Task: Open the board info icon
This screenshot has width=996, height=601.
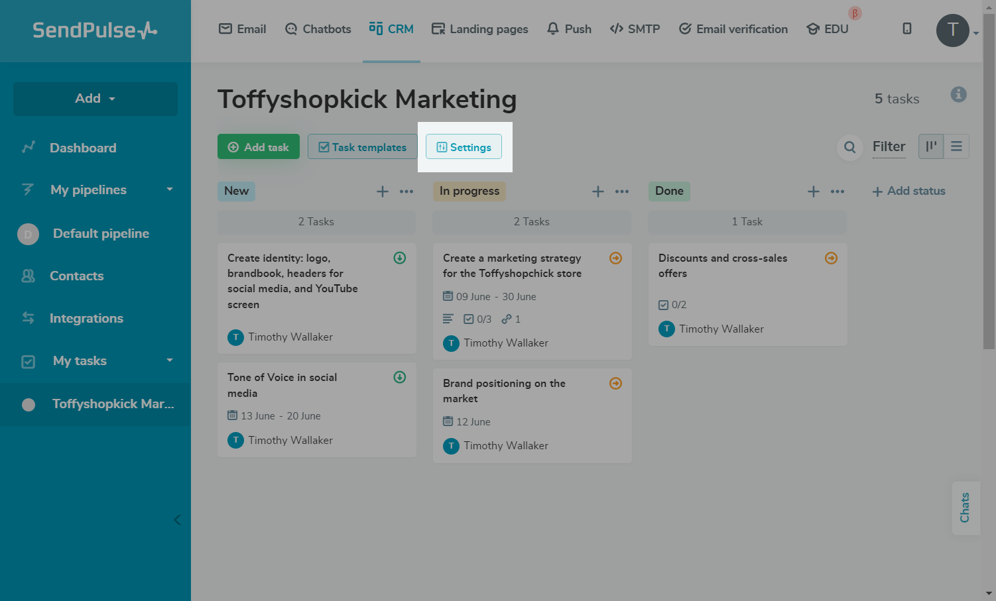Action: 958,95
